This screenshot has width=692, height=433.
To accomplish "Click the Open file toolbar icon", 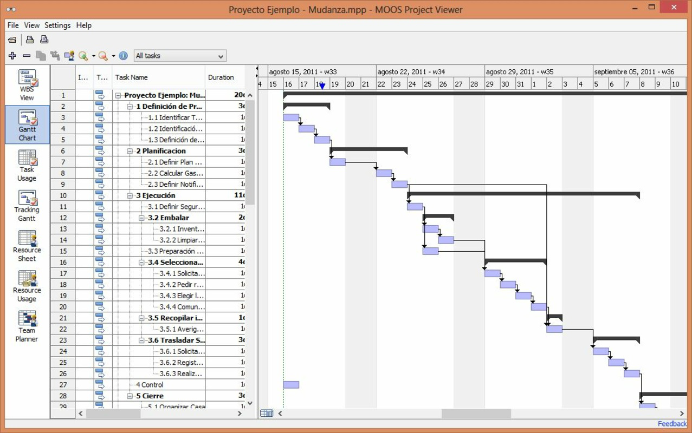I will (12, 39).
